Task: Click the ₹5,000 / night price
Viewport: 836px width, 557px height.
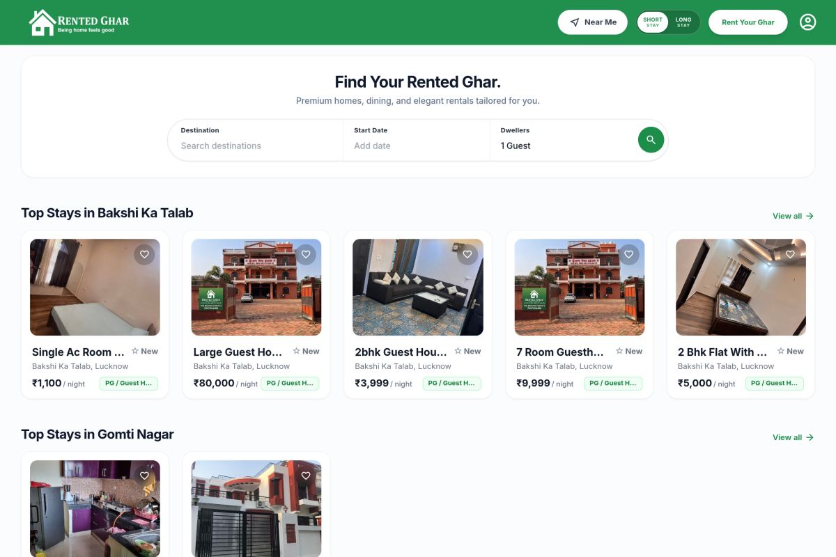Action: click(707, 383)
